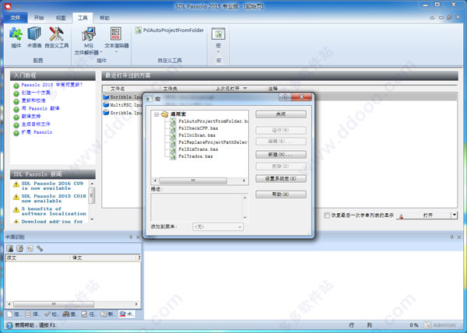This screenshot has height=333, width=467.
Task: Click third icon in 术语识别 toolbar
Action: pyautogui.click(x=30, y=248)
